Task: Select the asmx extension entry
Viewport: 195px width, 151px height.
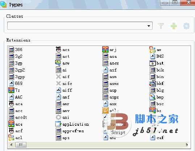Action: [x=111, y=83]
